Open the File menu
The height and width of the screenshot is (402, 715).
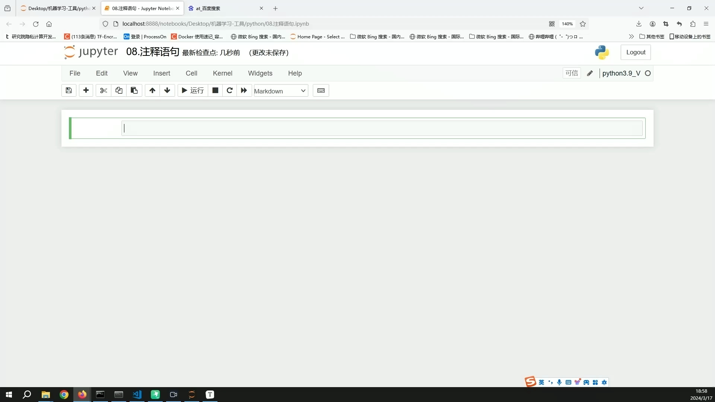click(75, 73)
